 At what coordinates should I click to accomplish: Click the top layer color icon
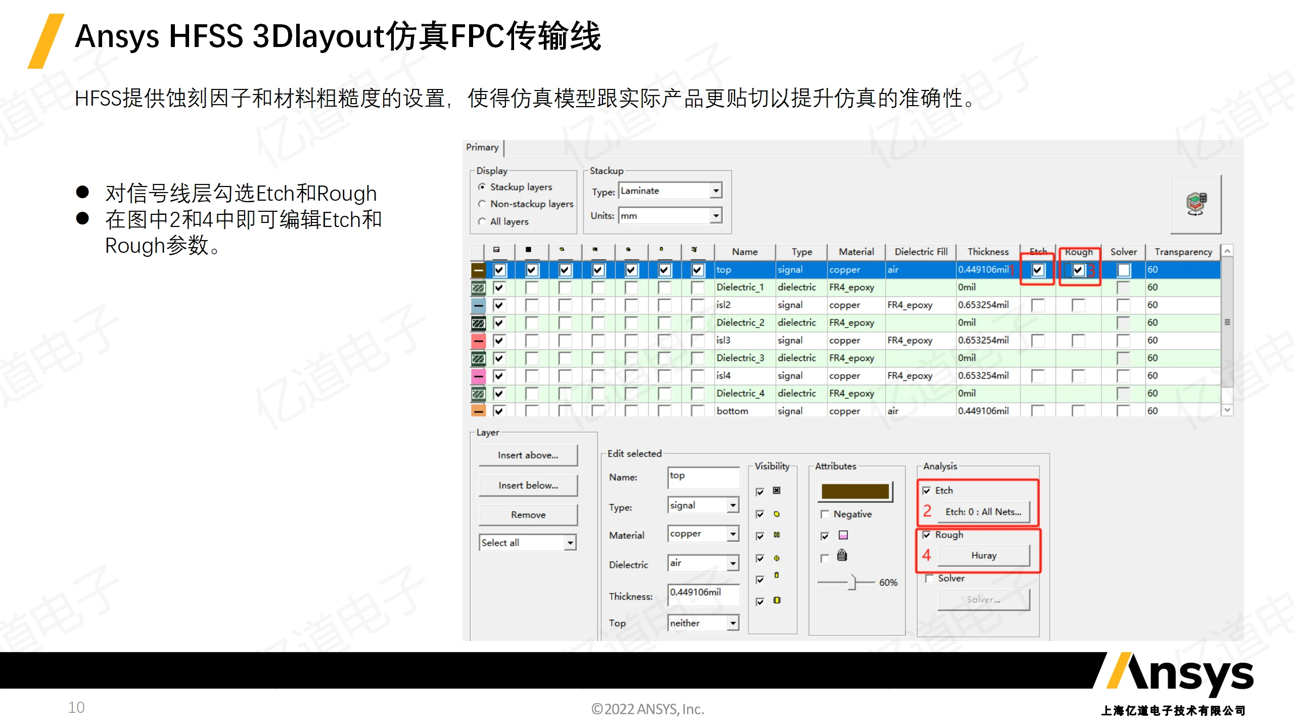pyautogui.click(x=478, y=270)
